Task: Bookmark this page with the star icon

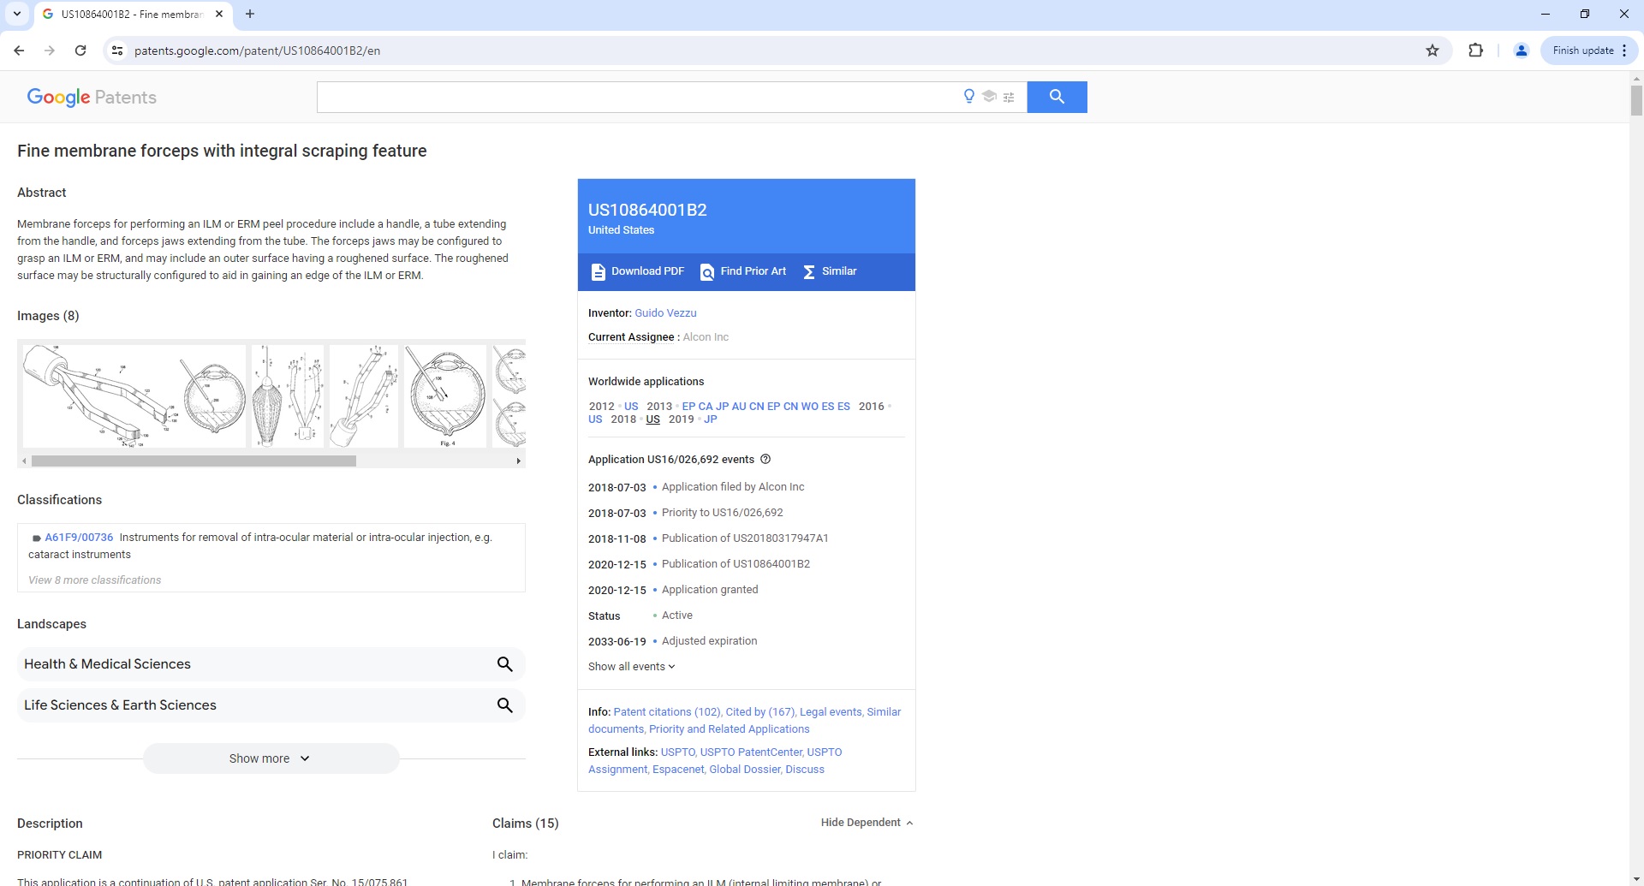Action: (1433, 51)
